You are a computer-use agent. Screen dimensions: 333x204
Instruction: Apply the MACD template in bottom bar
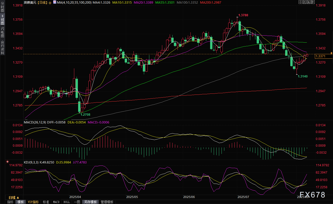tap(56, 202)
